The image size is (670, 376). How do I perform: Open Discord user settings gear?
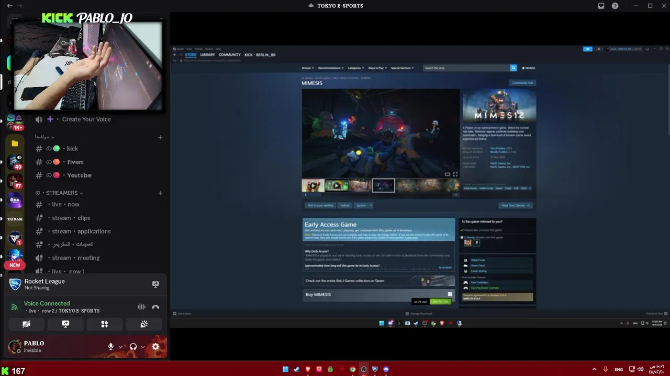click(155, 346)
